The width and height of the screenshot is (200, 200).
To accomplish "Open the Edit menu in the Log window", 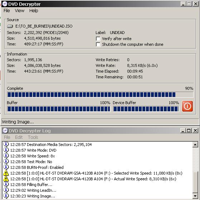I will click(19, 137).
